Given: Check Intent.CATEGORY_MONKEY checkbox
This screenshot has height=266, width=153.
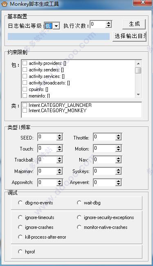Looking at the screenshot, I should [25, 111].
